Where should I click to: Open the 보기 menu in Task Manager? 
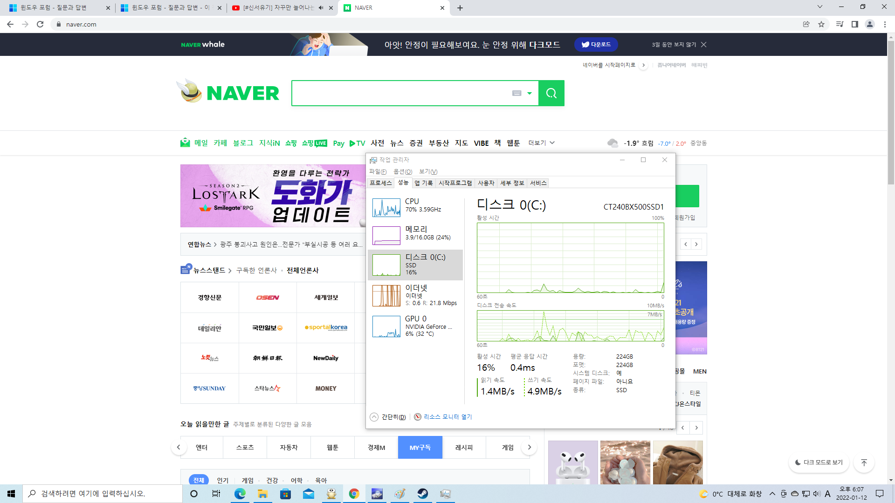[x=428, y=172]
